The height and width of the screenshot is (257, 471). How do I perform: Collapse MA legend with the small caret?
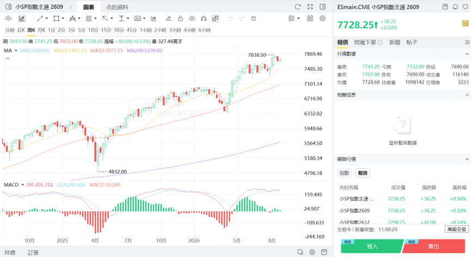click(x=8, y=59)
